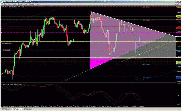Select the GBPUSD,Daily tab right of H1
The width and height of the screenshot is (182, 111).
[x=27, y=109]
